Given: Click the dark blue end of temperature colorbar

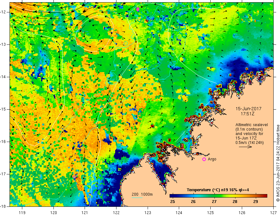Looking at the screenshot, I should [x=172, y=196].
